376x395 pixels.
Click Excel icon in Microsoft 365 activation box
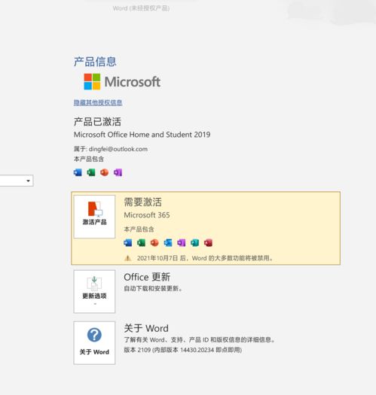pos(141,243)
